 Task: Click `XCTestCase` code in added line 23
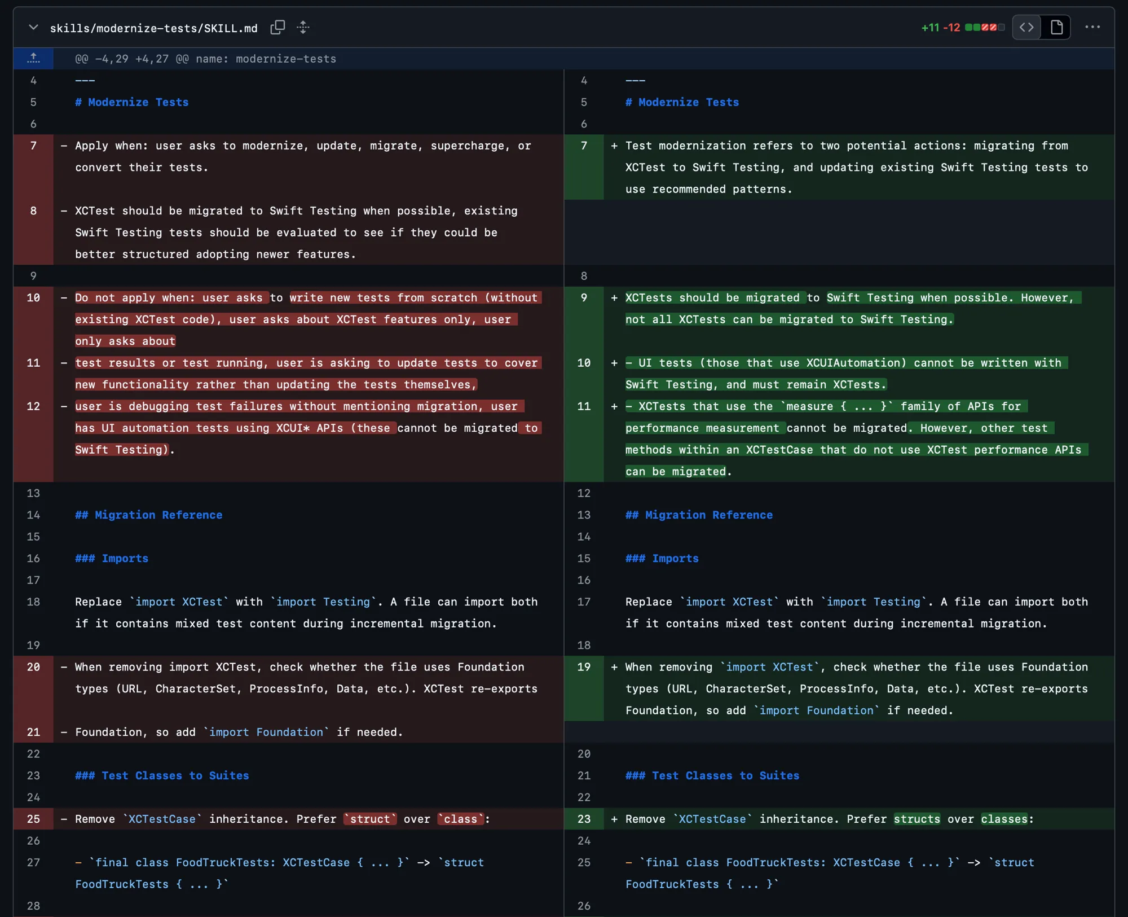pos(712,819)
